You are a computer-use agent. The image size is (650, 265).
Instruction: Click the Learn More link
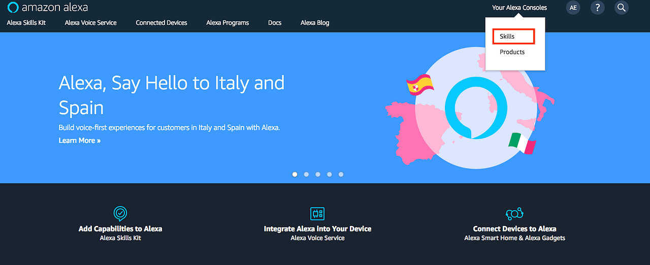click(x=80, y=141)
